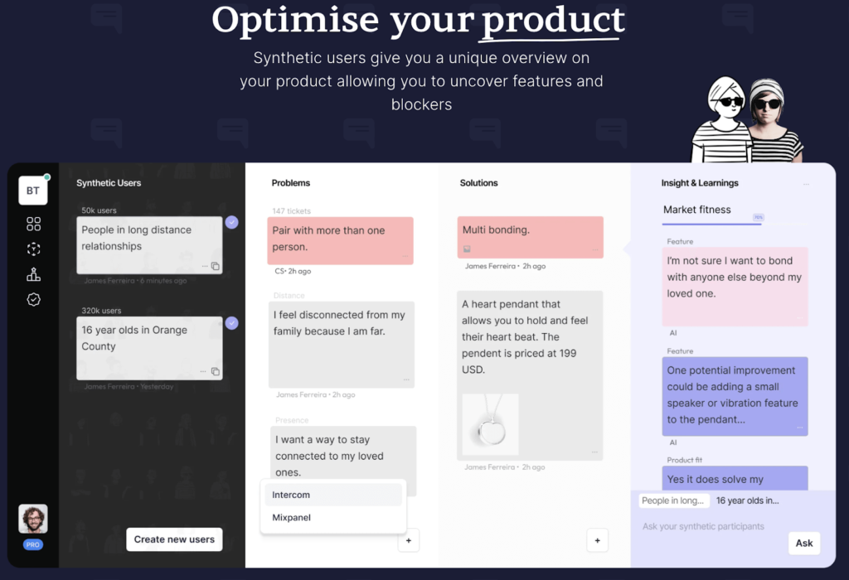The width and height of the screenshot is (849, 580).
Task: Open more options on Pair with more card
Action: pos(405,256)
